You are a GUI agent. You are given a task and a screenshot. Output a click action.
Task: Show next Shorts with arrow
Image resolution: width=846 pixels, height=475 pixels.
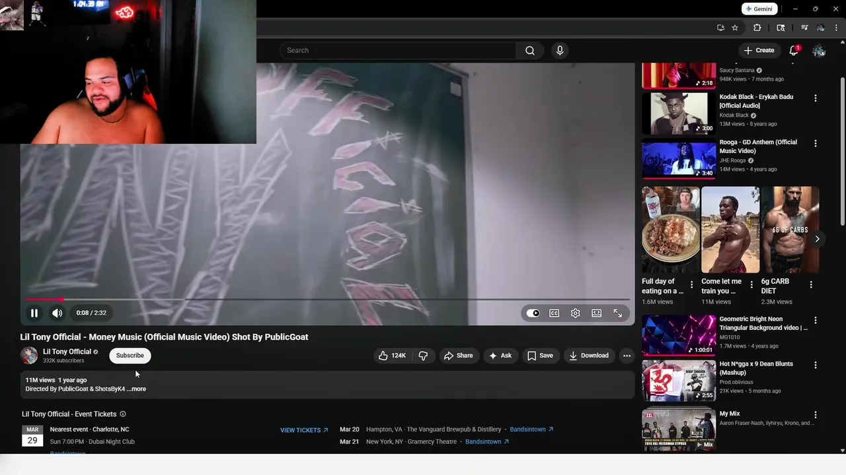coord(818,239)
